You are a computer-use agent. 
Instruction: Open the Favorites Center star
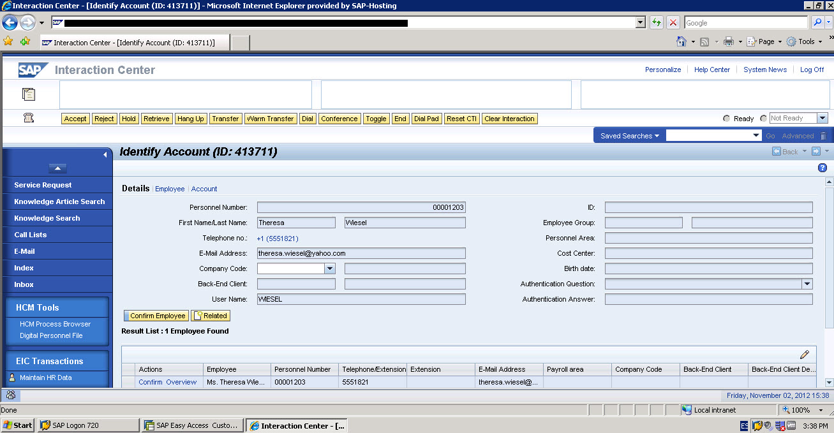tap(8, 41)
